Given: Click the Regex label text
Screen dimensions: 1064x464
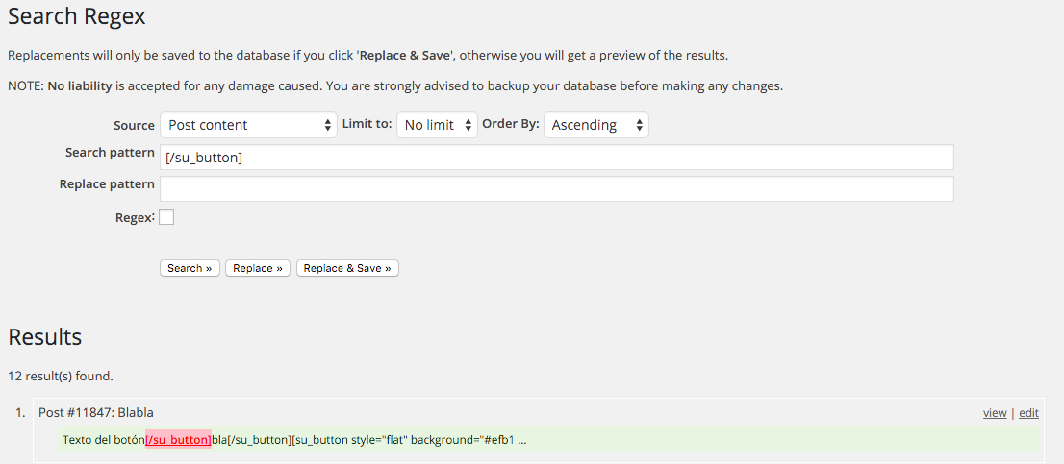Looking at the screenshot, I should tap(134, 218).
